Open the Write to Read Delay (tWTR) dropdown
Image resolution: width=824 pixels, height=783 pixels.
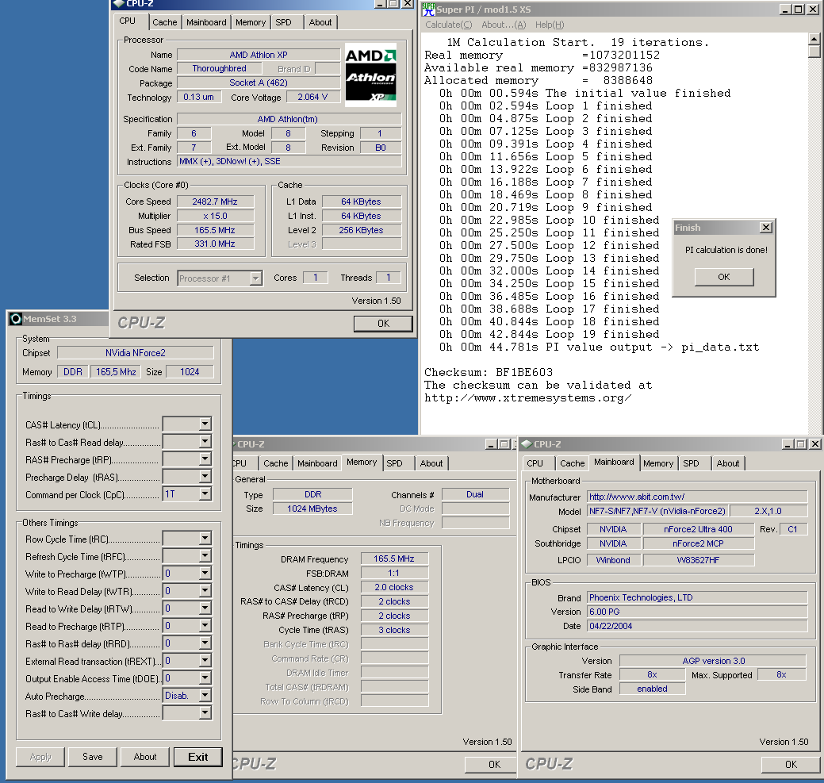pyautogui.click(x=205, y=591)
